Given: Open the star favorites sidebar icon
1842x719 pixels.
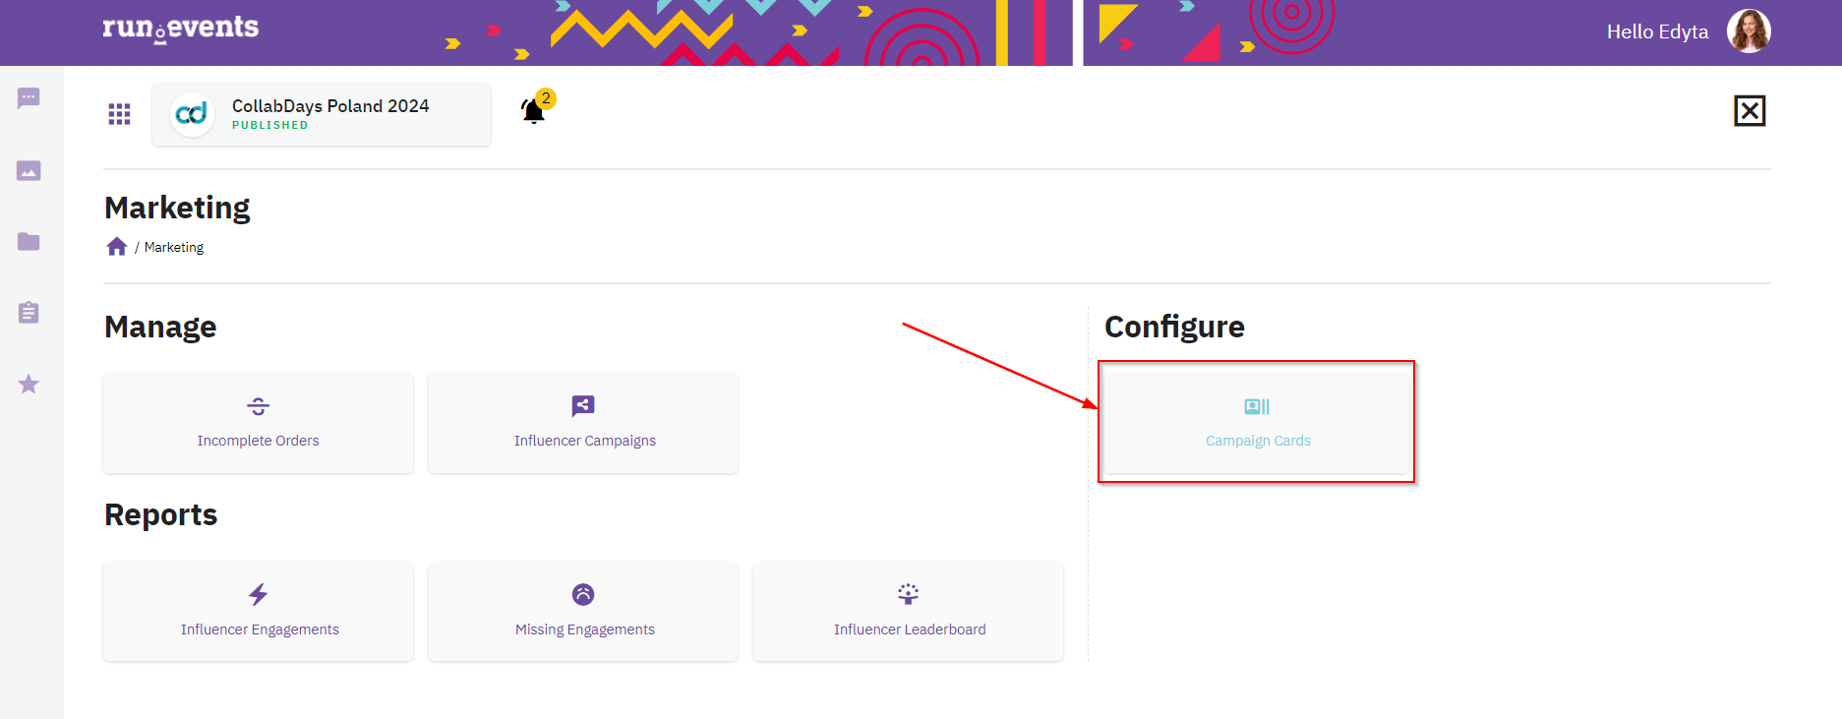Looking at the screenshot, I should tap(29, 384).
